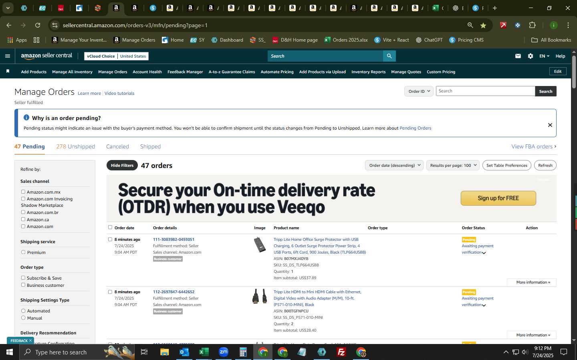
Task: Click the Amazon Seller Central logo
Action: click(46, 56)
